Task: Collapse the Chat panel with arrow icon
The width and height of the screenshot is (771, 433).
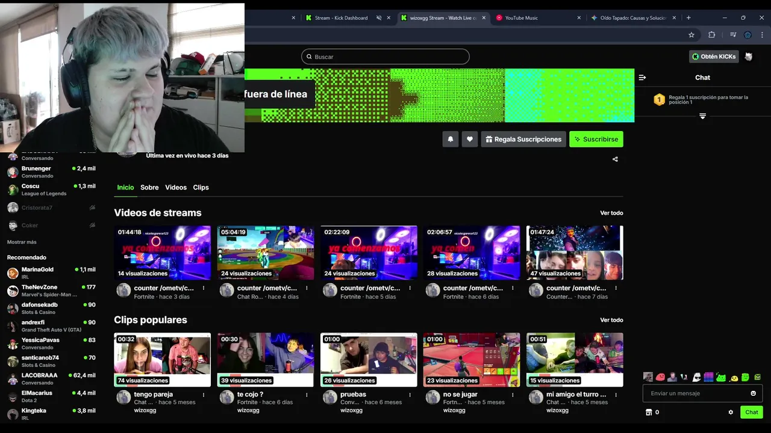Action: pos(642,78)
